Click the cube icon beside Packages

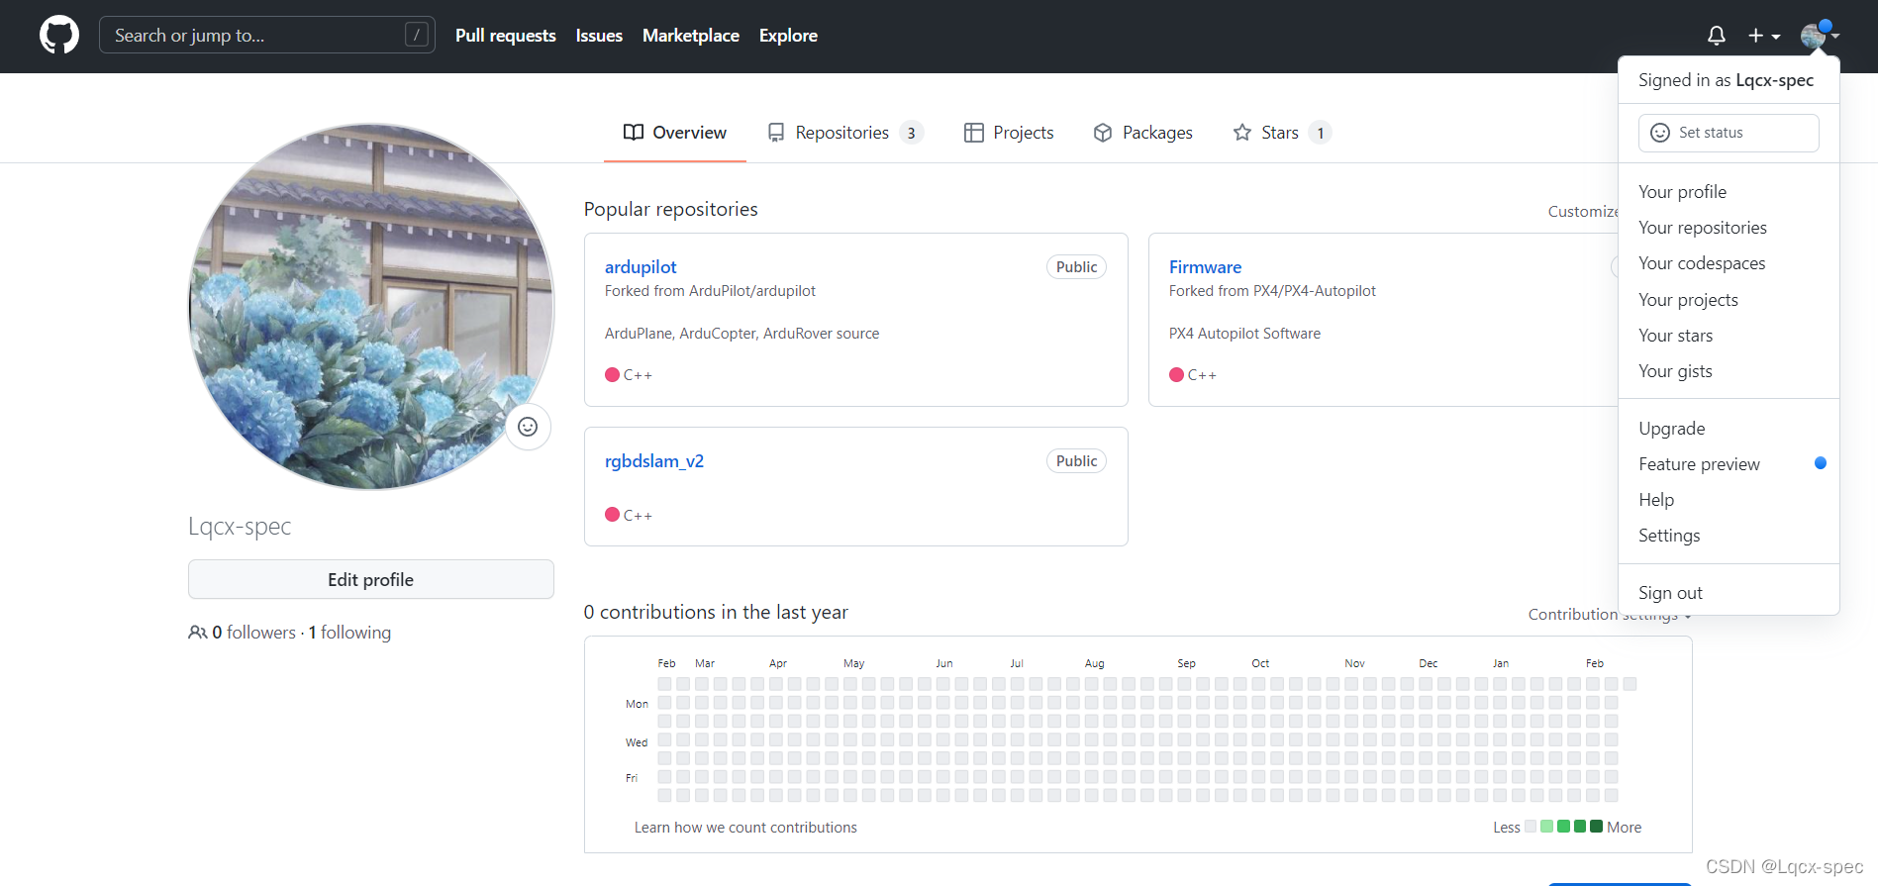[x=1103, y=133]
